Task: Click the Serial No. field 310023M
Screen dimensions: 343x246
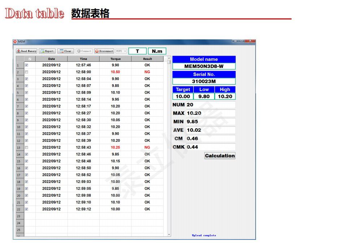Action: 204,81
